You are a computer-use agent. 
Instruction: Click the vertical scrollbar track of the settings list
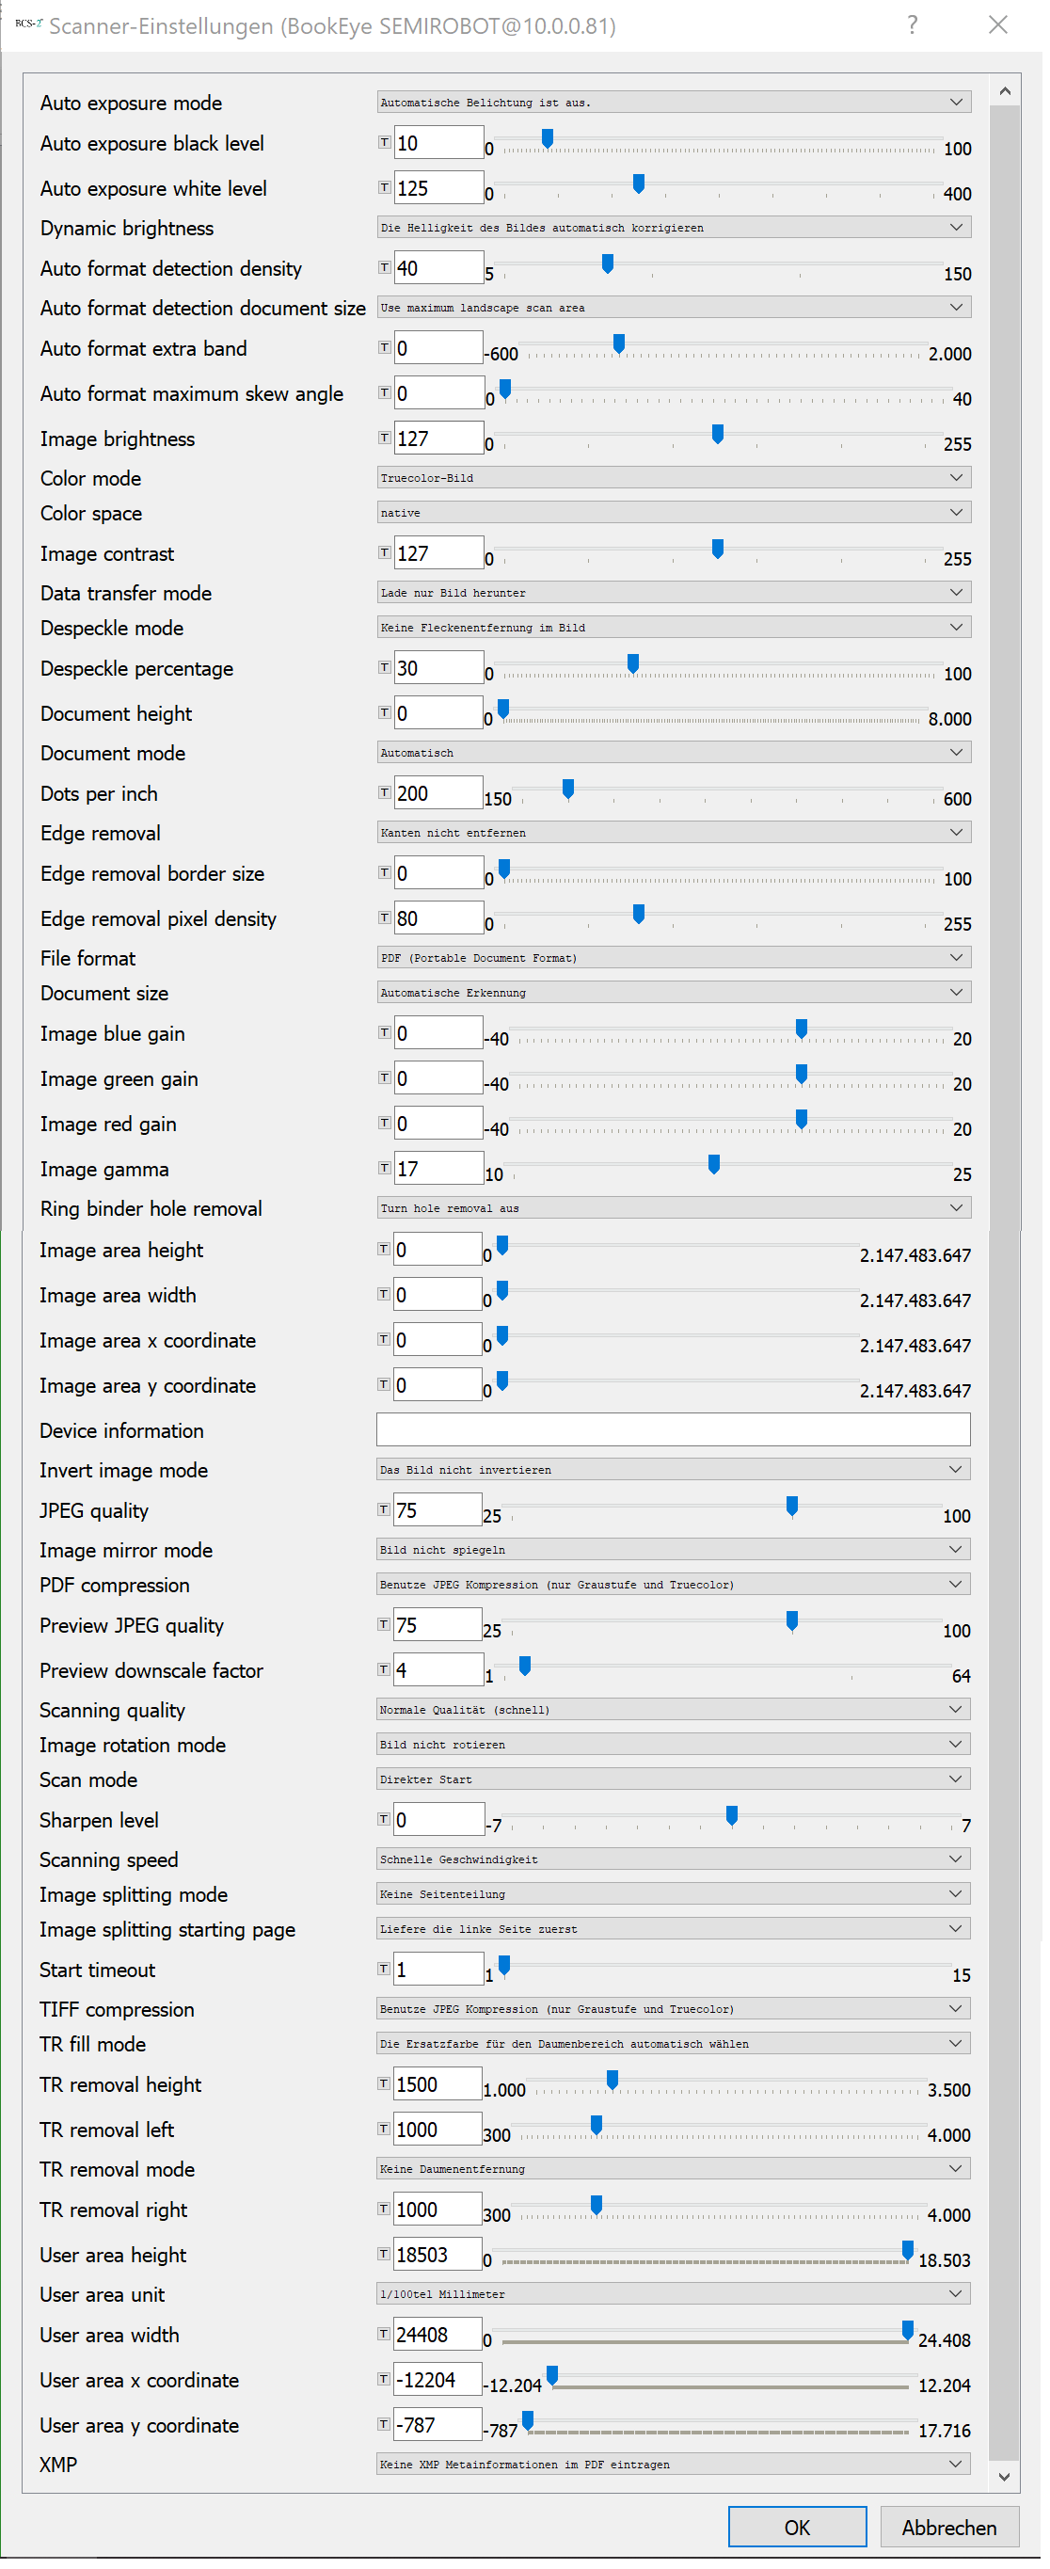pos(1005,1283)
